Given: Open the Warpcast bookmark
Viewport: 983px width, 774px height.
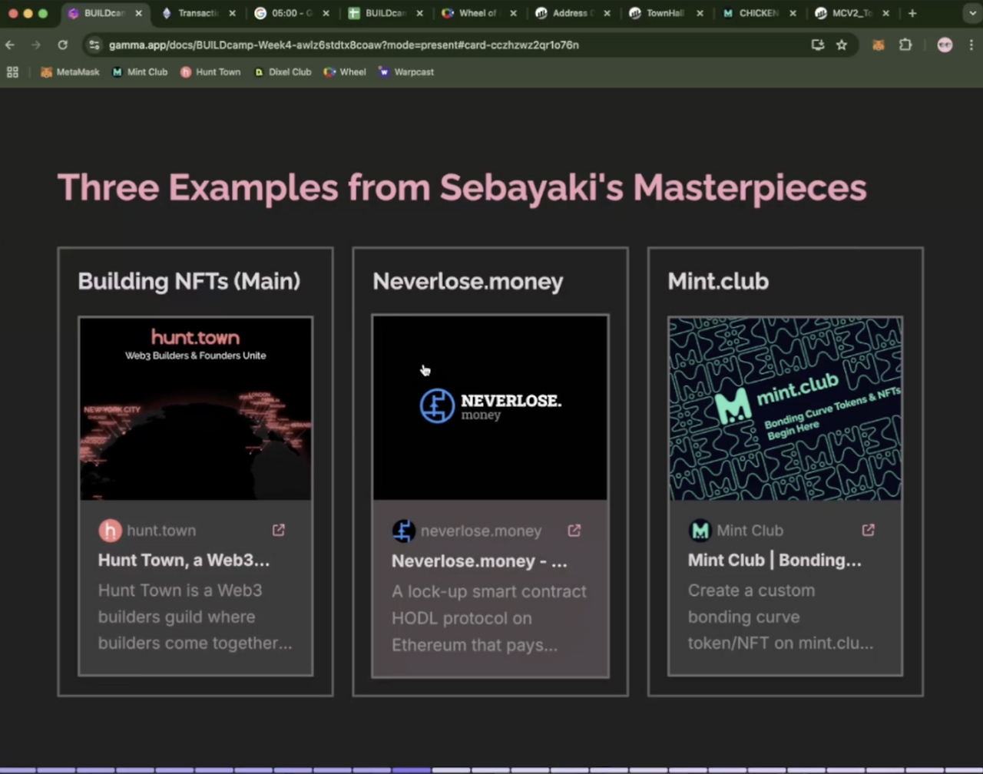Looking at the screenshot, I should (x=406, y=71).
